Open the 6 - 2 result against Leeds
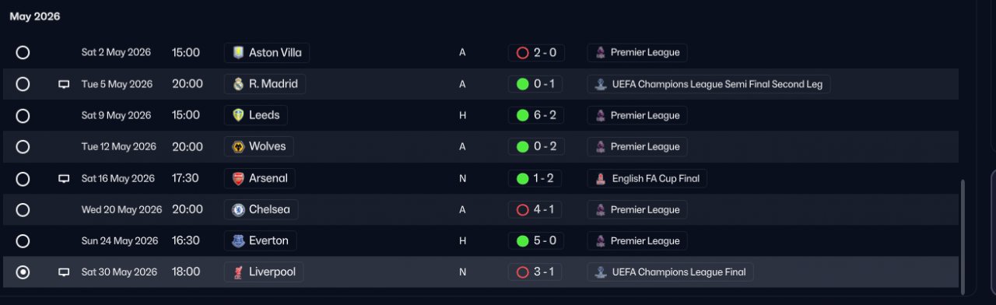The height and width of the screenshot is (305, 996). [x=536, y=115]
